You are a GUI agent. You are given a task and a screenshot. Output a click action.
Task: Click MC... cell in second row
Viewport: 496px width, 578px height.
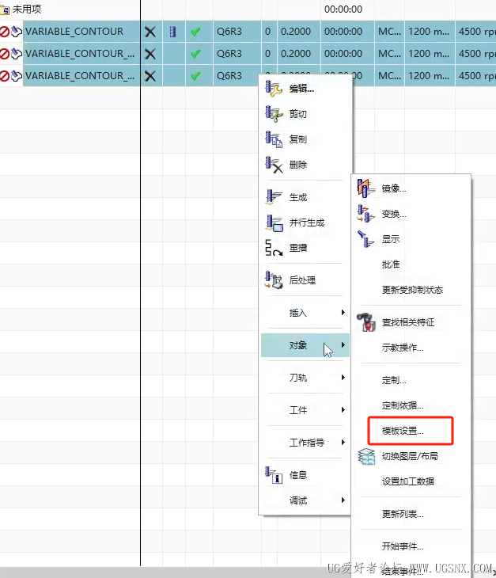(x=389, y=54)
